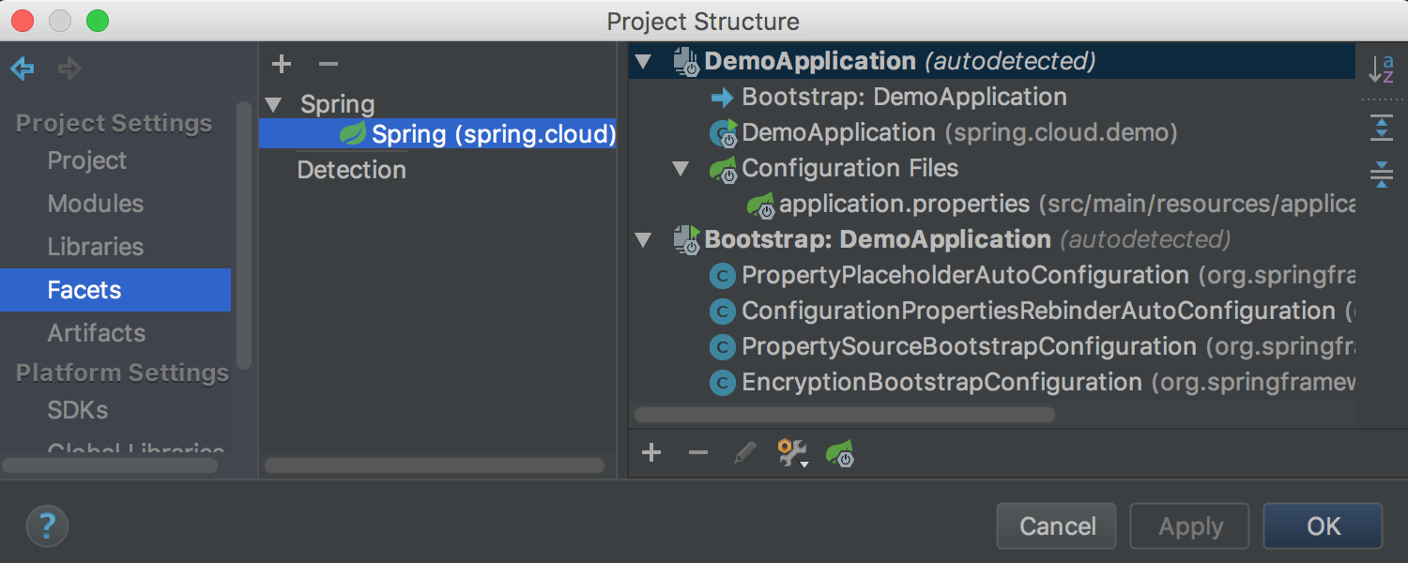Click the sidebar horizontal scrollbar
The image size is (1408, 563).
pyautogui.click(x=111, y=465)
